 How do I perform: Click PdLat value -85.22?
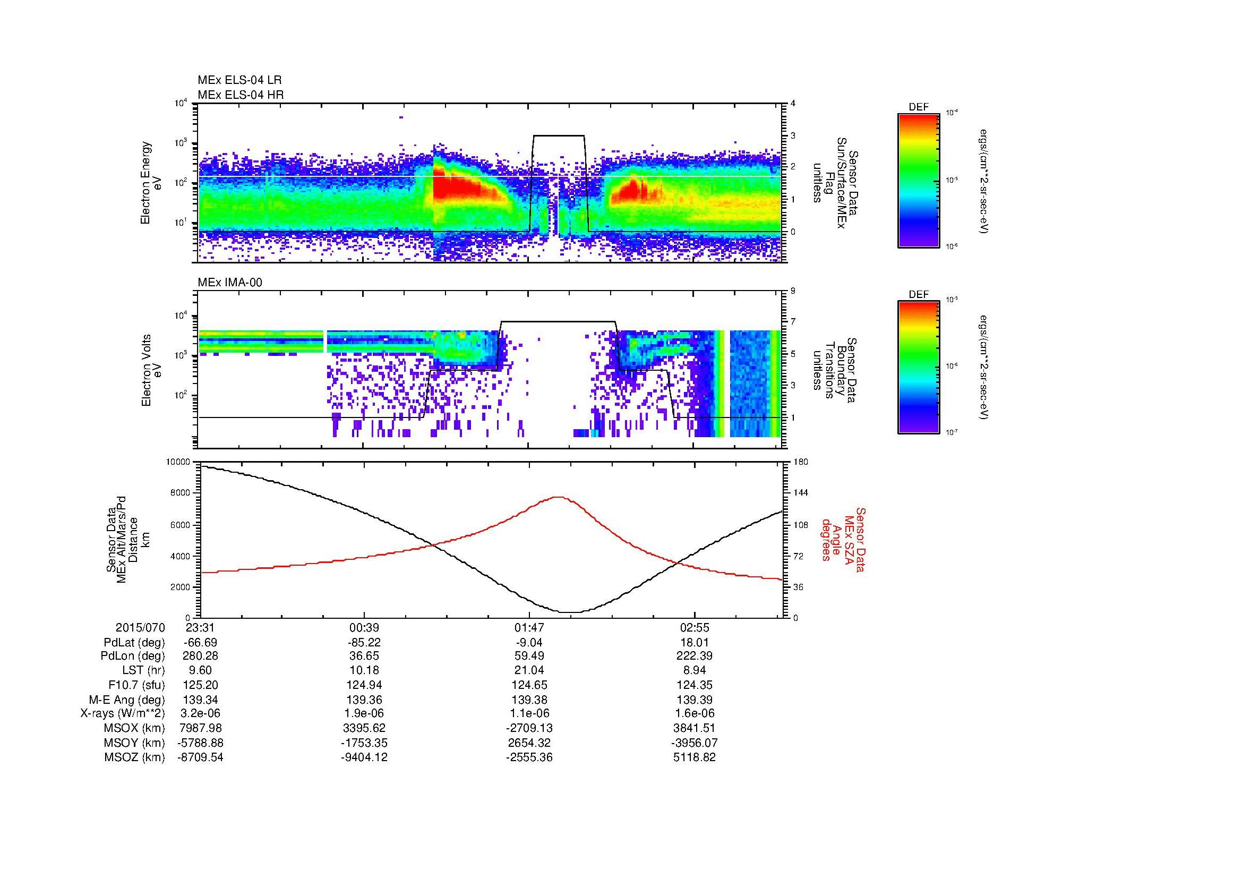point(365,643)
